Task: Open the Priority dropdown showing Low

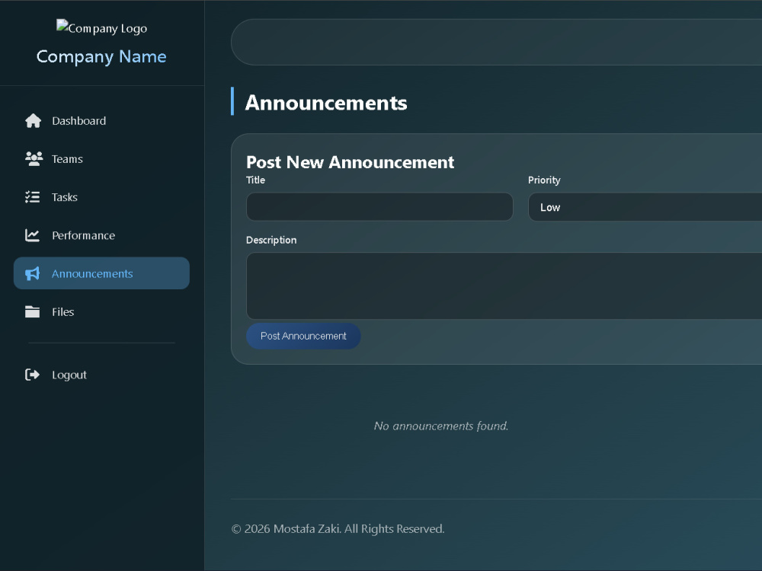Action: (x=645, y=207)
